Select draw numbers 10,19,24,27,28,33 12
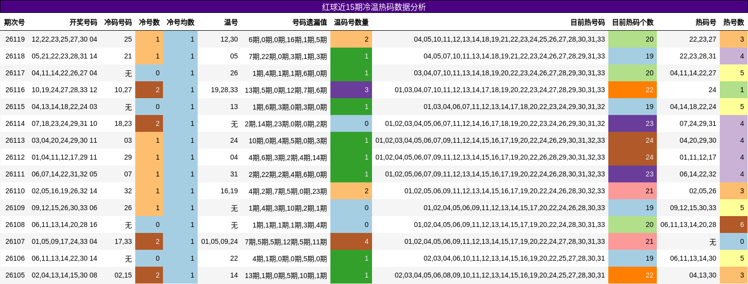 (64, 90)
